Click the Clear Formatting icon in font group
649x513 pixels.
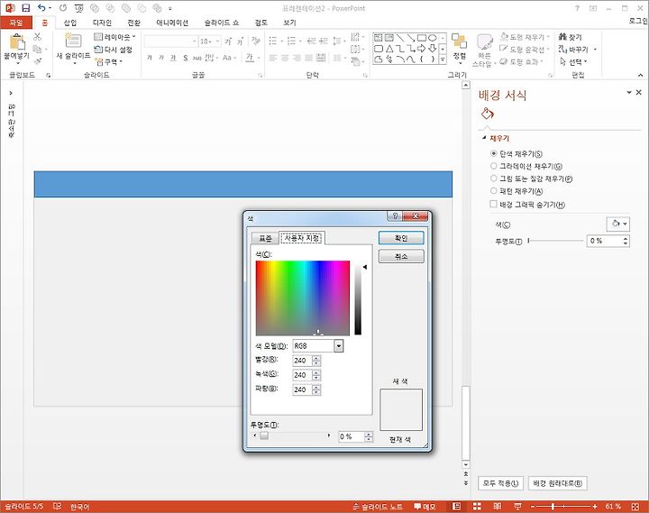[256, 41]
